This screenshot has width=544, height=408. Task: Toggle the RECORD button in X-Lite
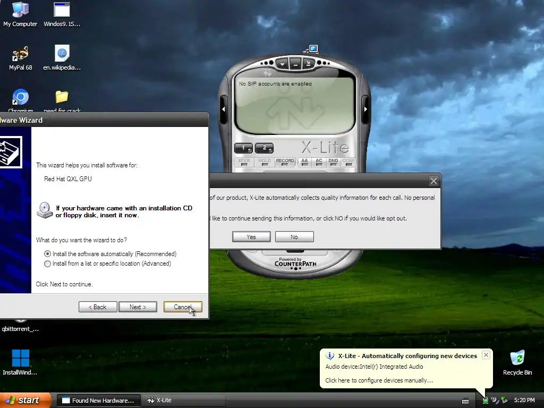pyautogui.click(x=285, y=162)
